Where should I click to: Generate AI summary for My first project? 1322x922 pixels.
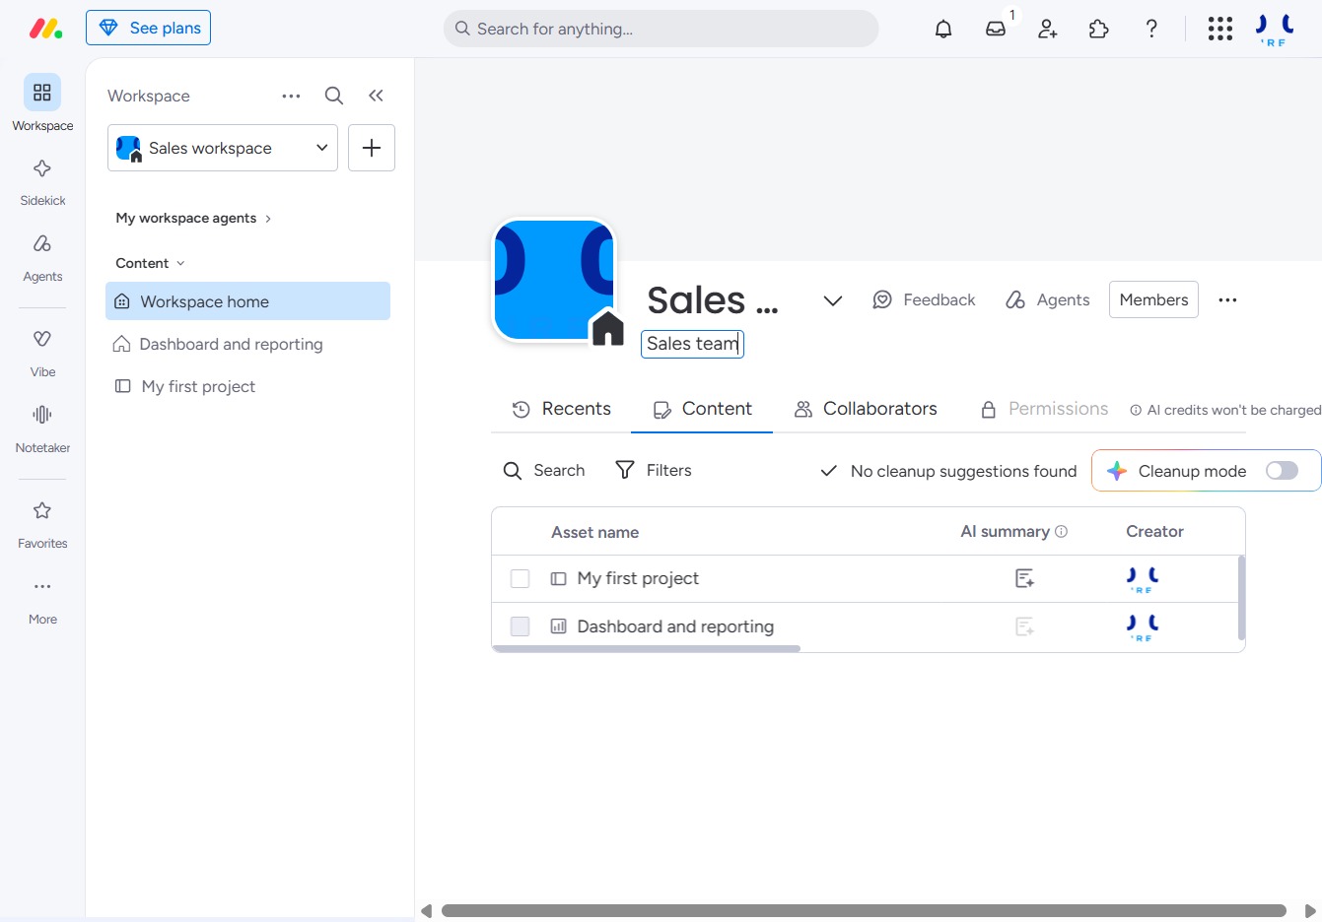pos(1024,578)
